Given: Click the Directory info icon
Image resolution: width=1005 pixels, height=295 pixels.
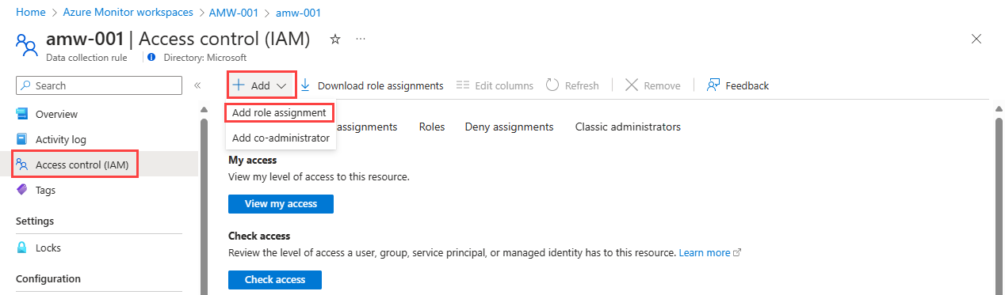Looking at the screenshot, I should tap(152, 57).
